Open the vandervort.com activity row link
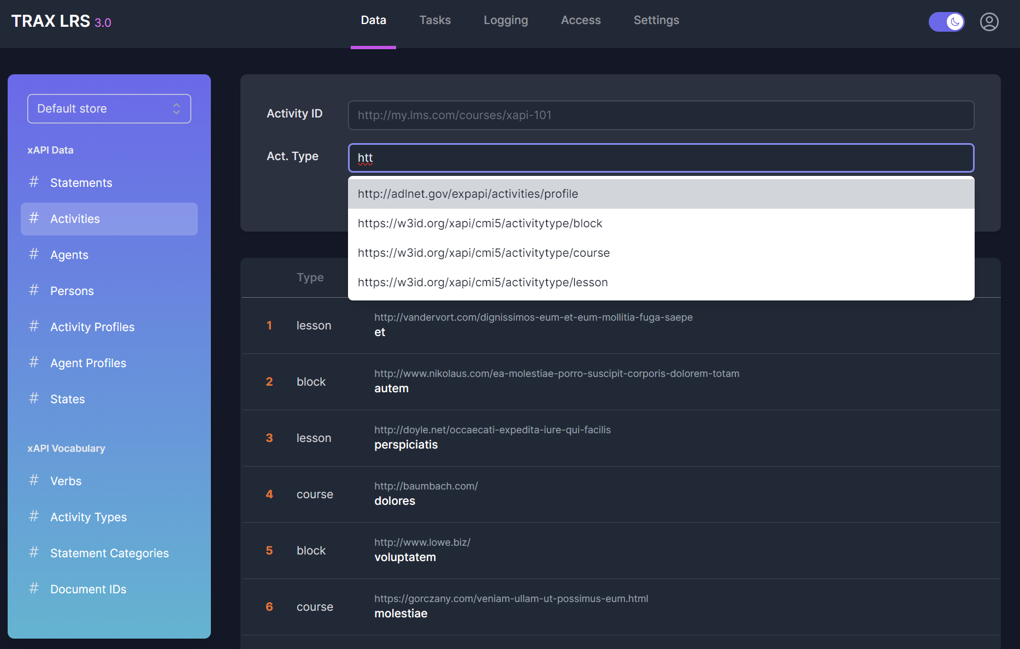Screen dimensions: 1020x649 (533, 317)
